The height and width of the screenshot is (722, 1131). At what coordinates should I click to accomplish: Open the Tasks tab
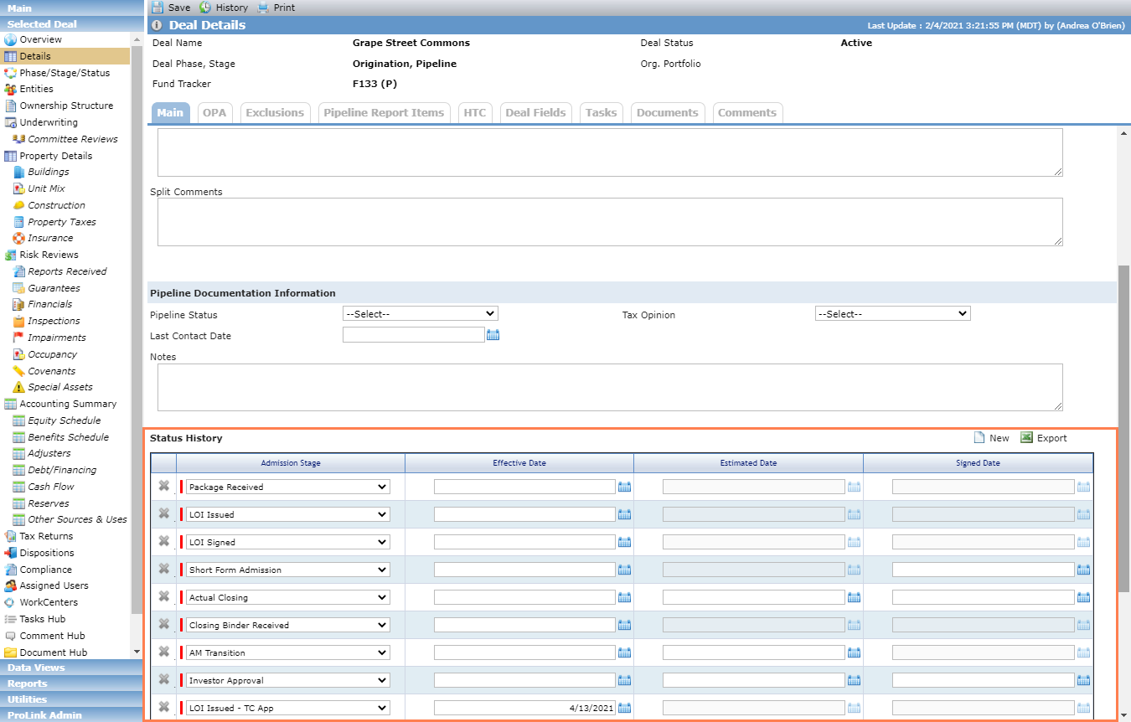pyautogui.click(x=602, y=112)
